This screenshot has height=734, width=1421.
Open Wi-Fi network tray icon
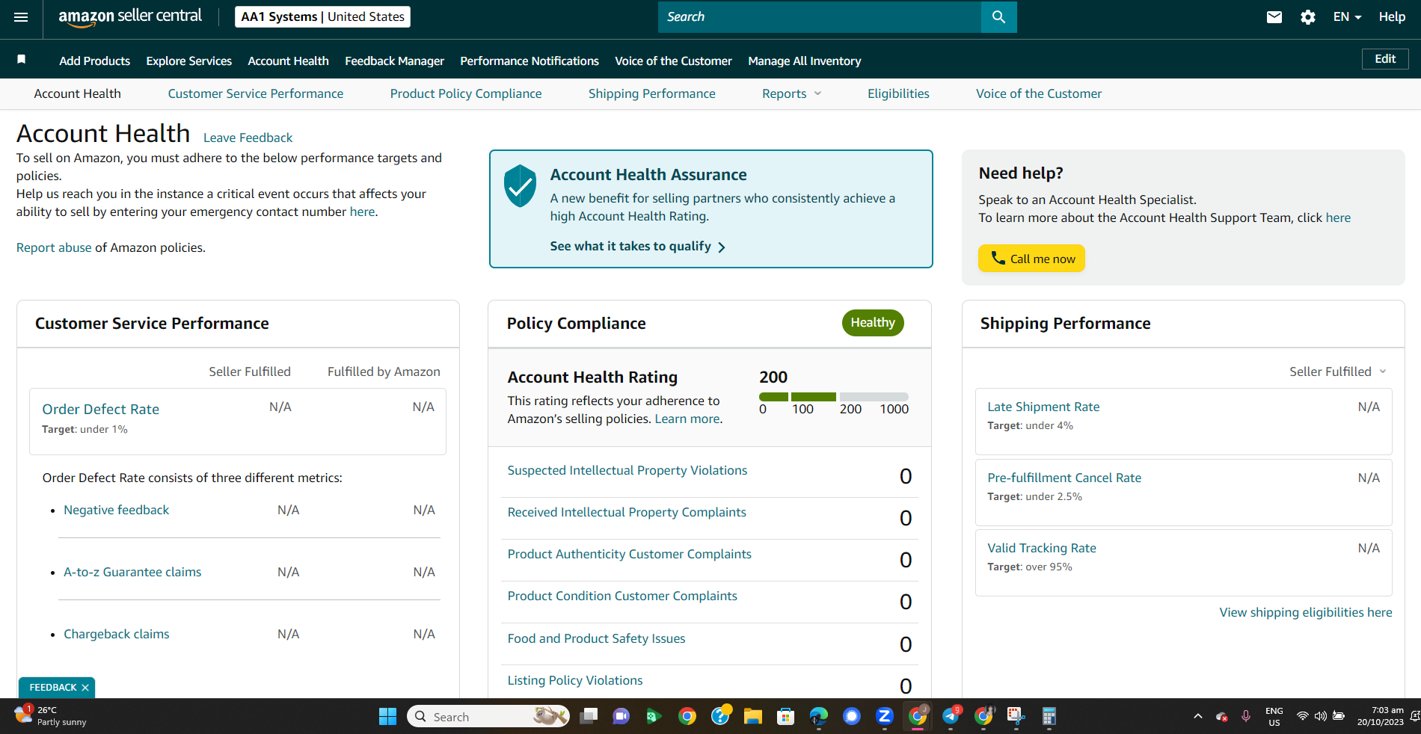tap(1303, 716)
